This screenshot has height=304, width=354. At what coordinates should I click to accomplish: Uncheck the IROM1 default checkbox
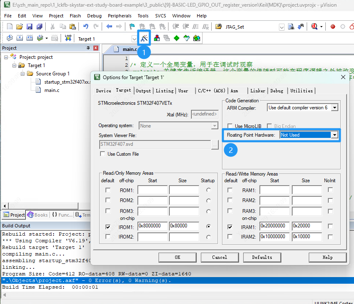(x=108, y=227)
